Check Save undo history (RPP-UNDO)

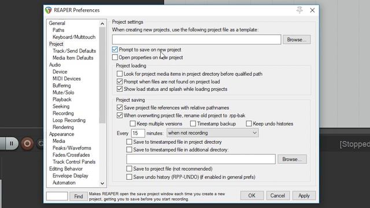coord(129,177)
